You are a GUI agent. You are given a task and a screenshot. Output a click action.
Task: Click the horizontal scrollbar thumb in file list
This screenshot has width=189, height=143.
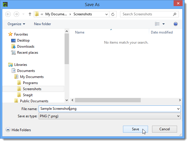[108, 100]
